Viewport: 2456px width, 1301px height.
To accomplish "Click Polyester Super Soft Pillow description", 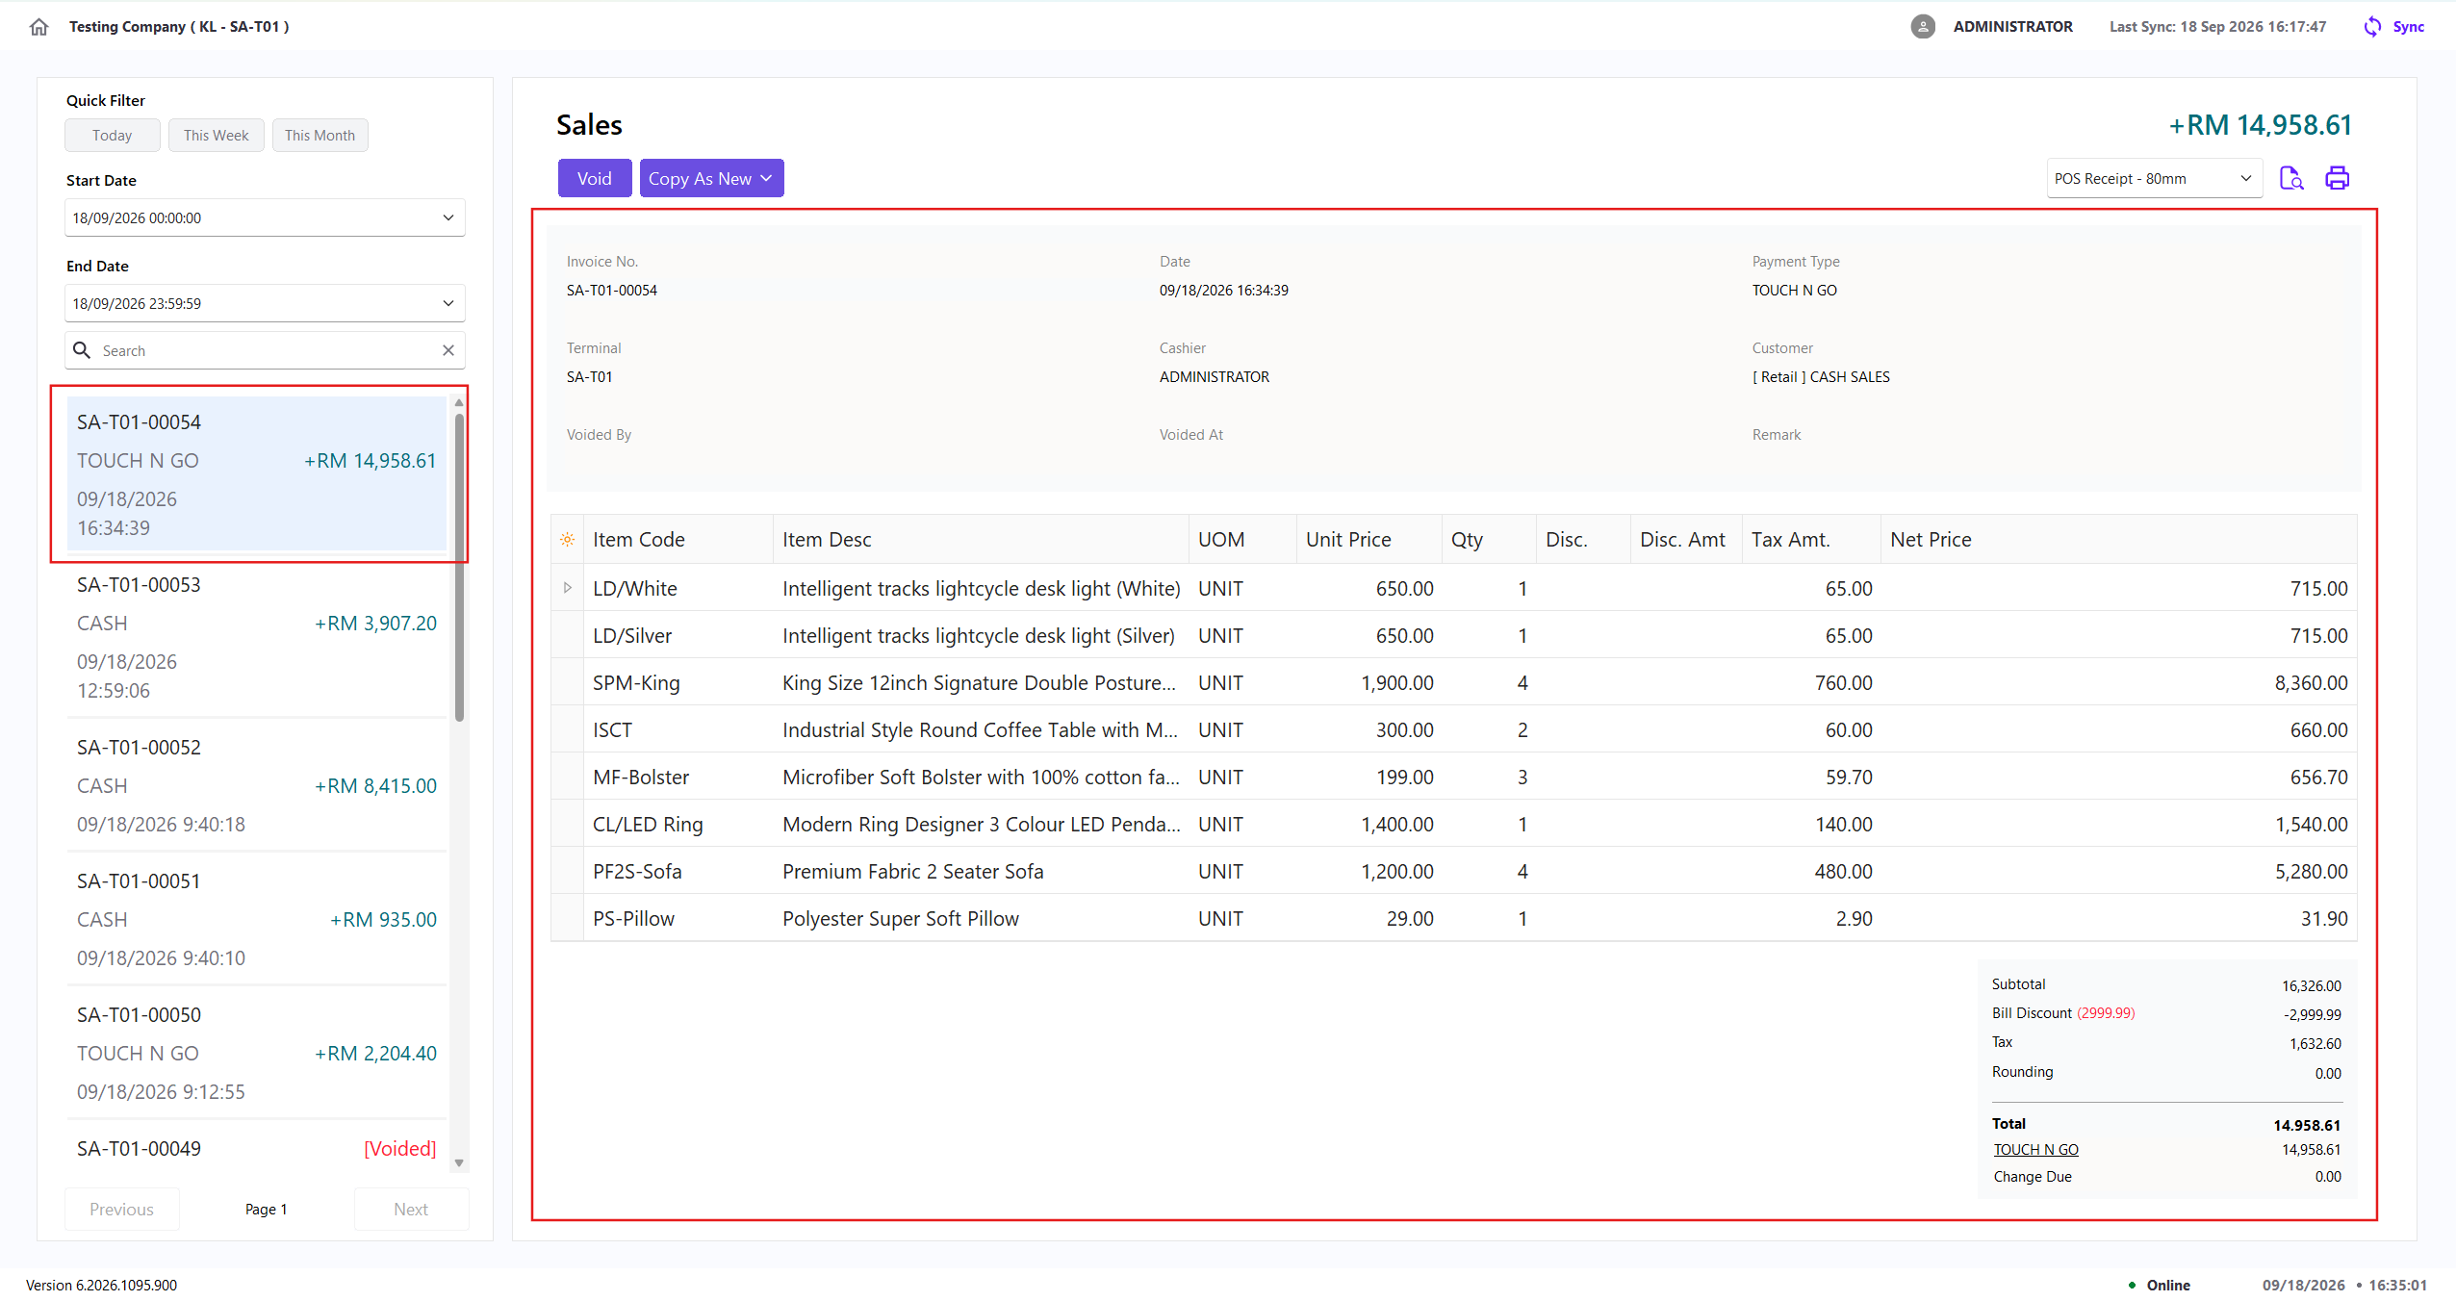I will (x=901, y=919).
